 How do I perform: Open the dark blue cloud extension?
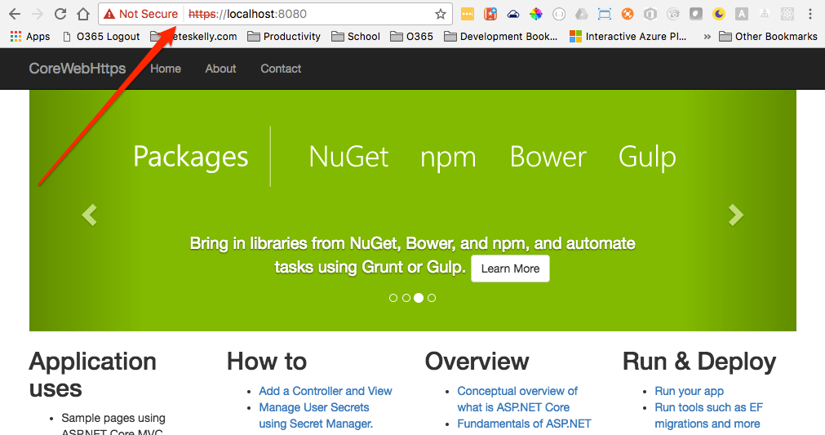point(513,15)
